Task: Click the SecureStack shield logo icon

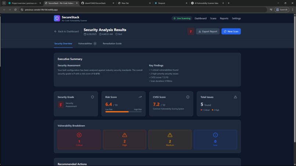Action: pos(57,18)
